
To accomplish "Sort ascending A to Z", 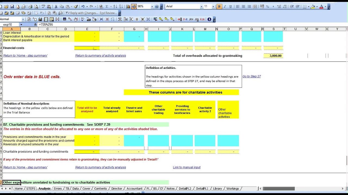I will pos(115,6).
